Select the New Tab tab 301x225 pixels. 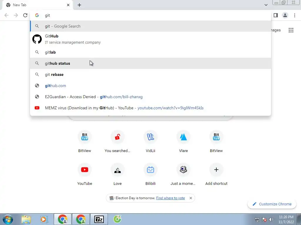(38, 5)
